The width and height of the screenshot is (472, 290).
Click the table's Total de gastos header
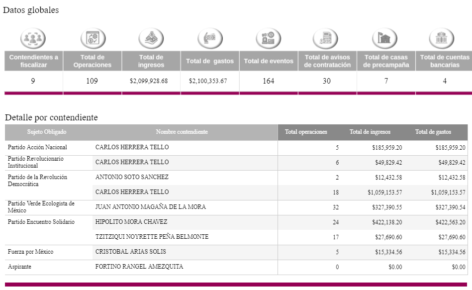433,132
